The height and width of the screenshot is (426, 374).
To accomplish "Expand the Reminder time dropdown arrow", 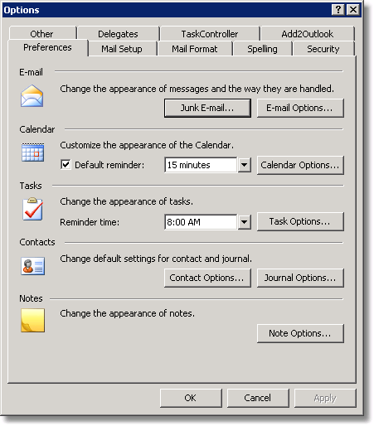I will click(244, 222).
